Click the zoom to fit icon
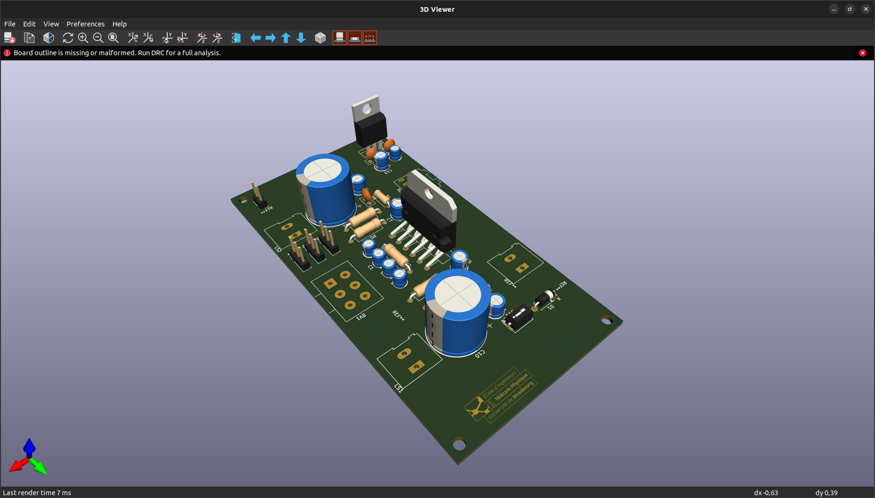 pyautogui.click(x=113, y=38)
